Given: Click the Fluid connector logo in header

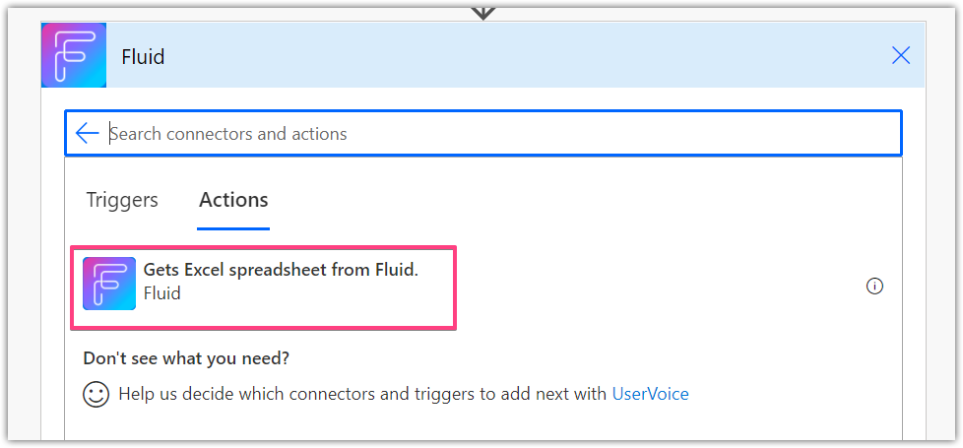Looking at the screenshot, I should pyautogui.click(x=74, y=55).
